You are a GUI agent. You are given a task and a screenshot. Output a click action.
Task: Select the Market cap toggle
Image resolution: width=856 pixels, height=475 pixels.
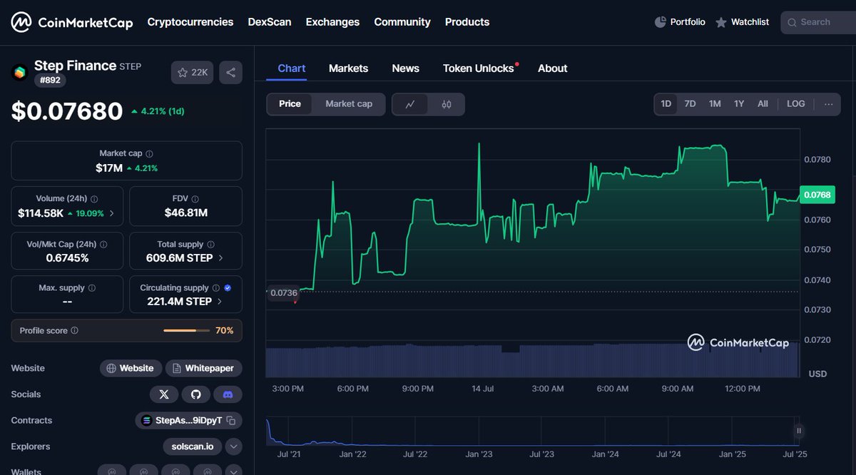pos(349,104)
